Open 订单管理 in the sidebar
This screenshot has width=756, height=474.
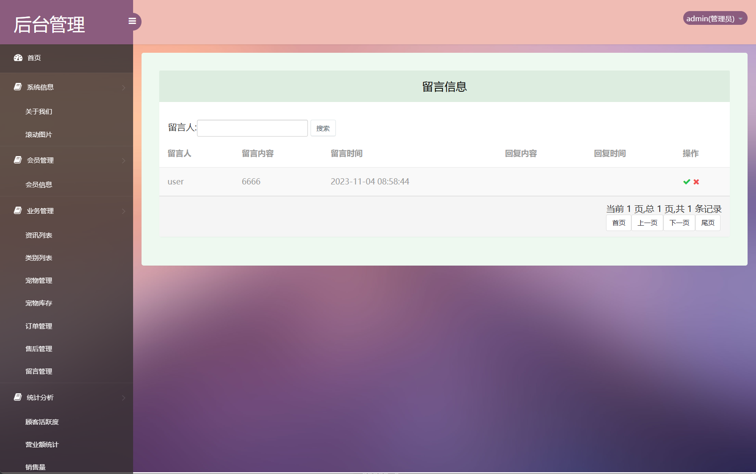pyautogui.click(x=39, y=326)
